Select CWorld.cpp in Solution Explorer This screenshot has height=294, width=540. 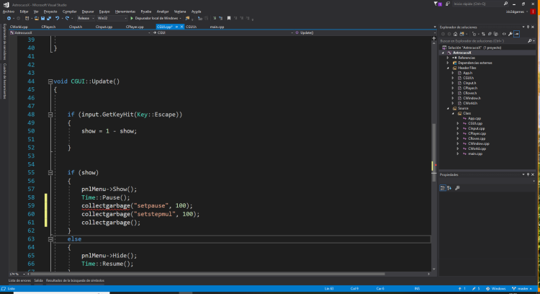click(478, 148)
